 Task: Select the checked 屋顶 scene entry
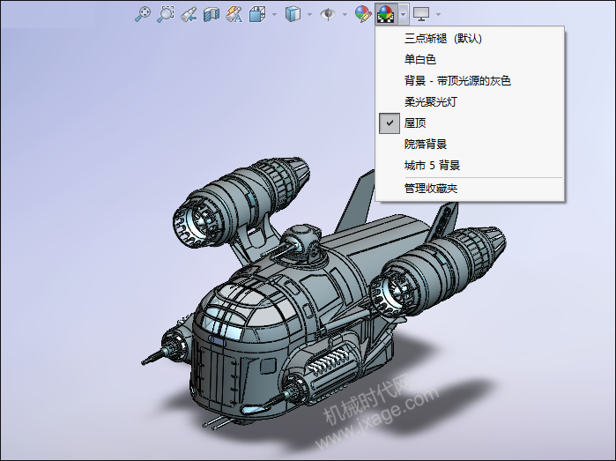click(x=471, y=123)
